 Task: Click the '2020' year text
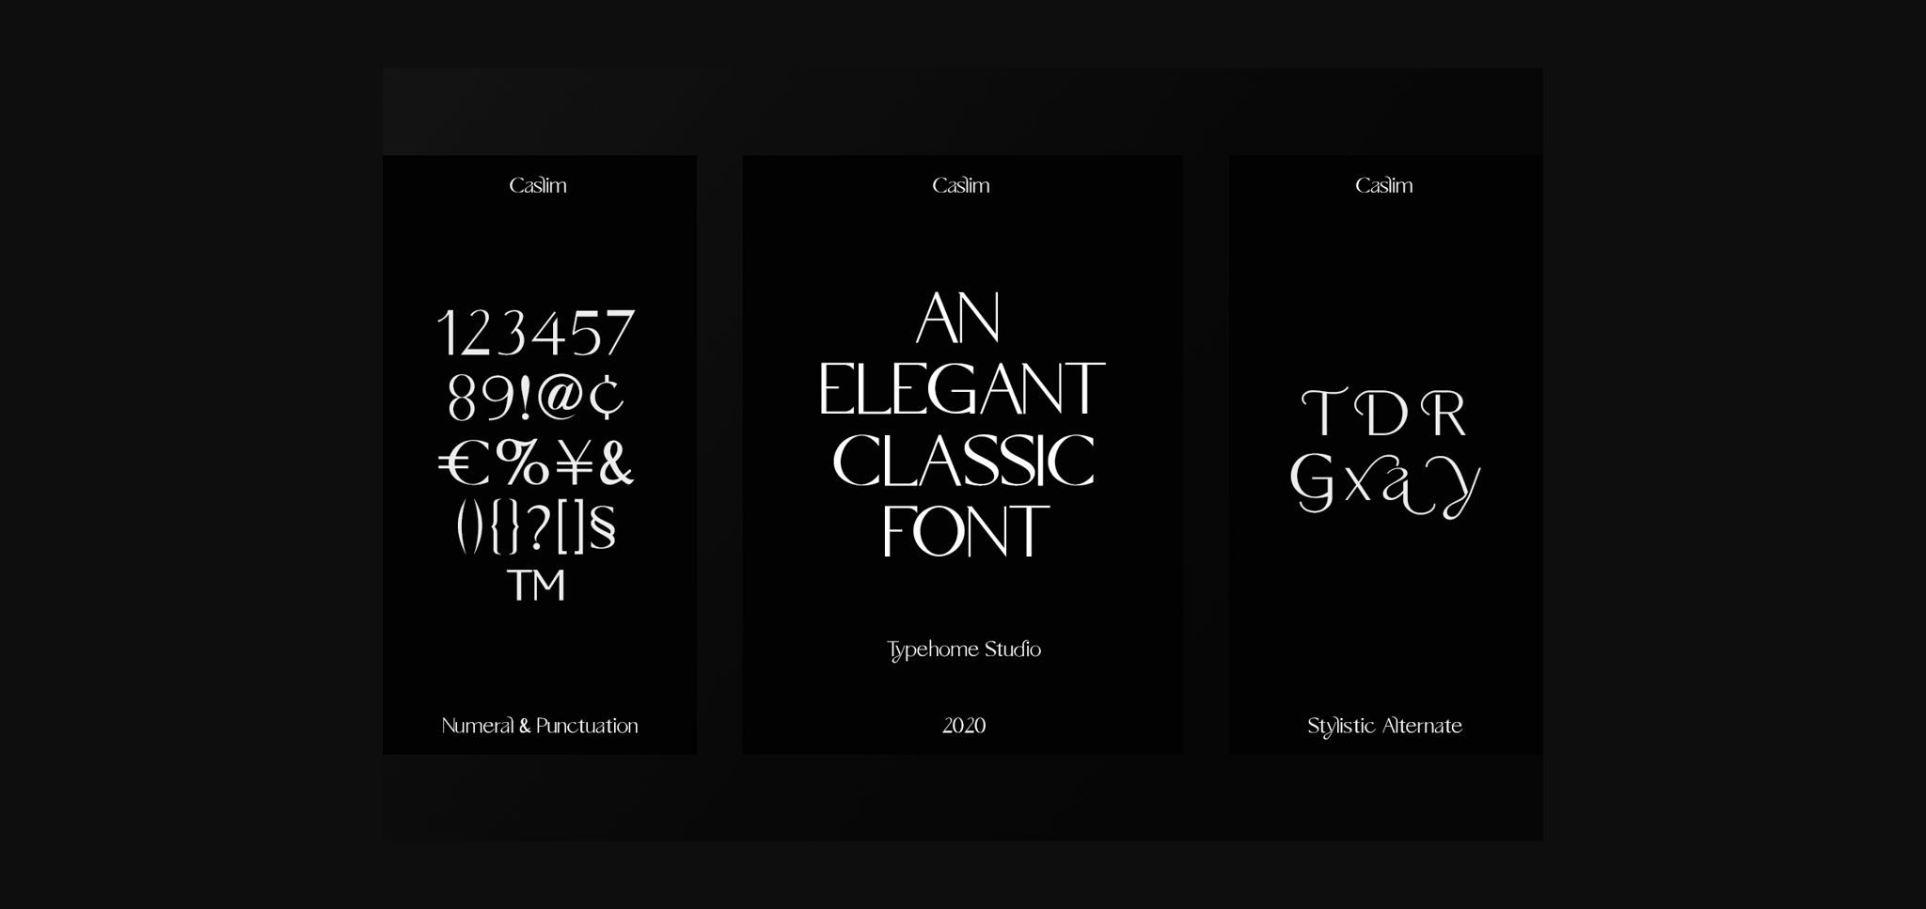coord(964,726)
